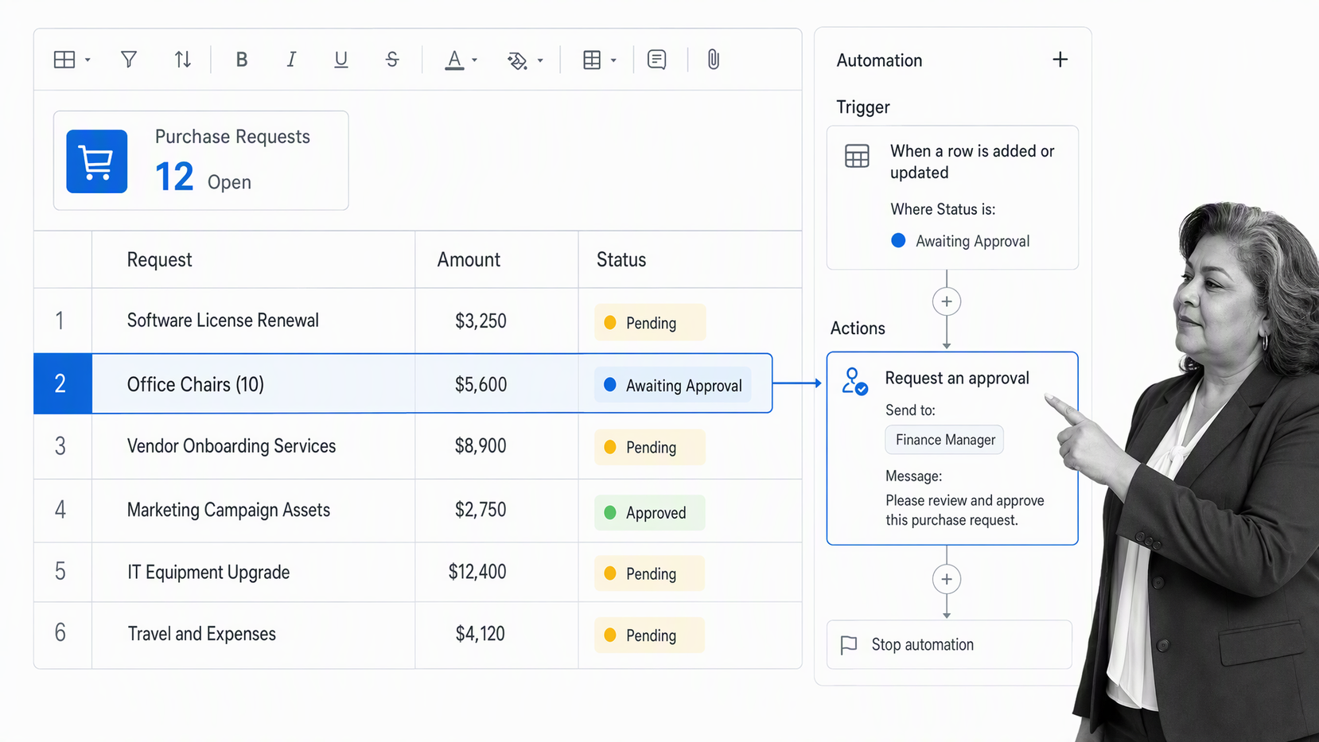Open Pending status for Vendor Onboarding Services
Viewport: 1319px width, 742px height.
click(x=650, y=447)
